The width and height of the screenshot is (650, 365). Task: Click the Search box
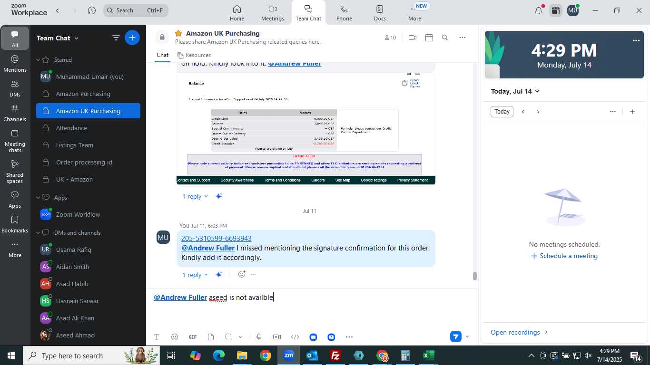pyautogui.click(x=136, y=10)
